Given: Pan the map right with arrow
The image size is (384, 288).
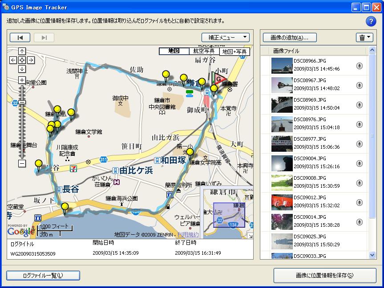Looking at the screenshot, I should click(31, 60).
